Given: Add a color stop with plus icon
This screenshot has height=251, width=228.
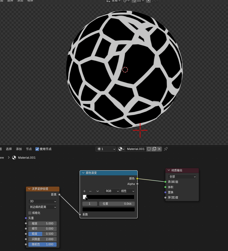Looking at the screenshot, I should tap(84, 191).
